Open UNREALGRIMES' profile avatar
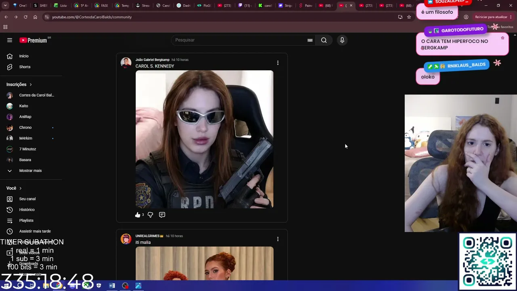The height and width of the screenshot is (291, 517). point(126,239)
